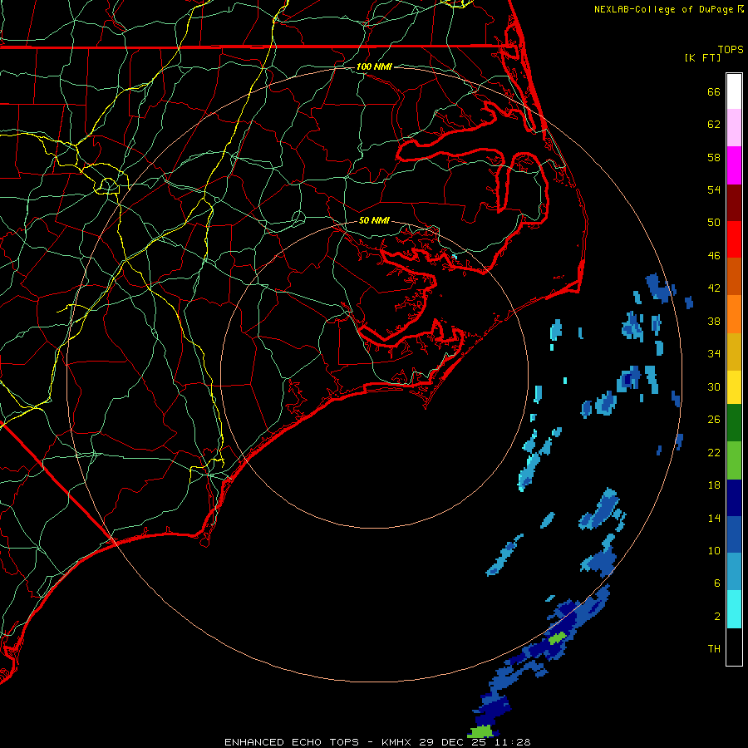
Task: Click the "6" legend value
Action: click(717, 583)
